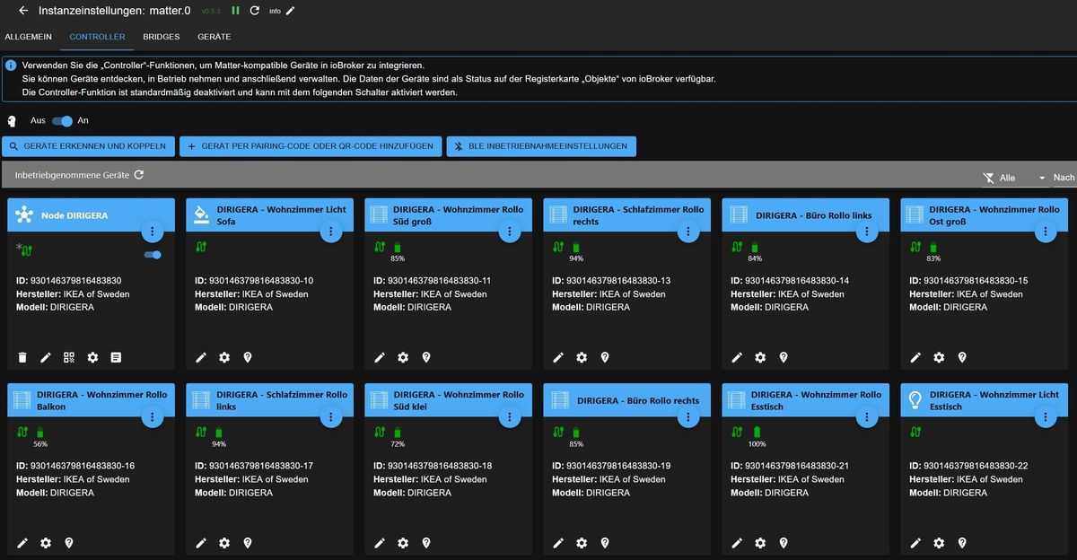Open the three-dot menu on Schlafzimmer Rollo rechts
Screen dimensions: 1077x560
point(688,232)
